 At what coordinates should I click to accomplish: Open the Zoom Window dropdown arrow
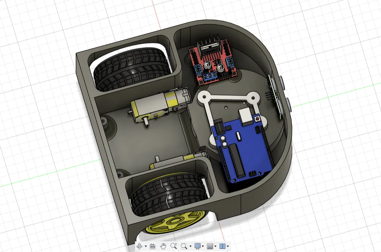tap(191, 246)
